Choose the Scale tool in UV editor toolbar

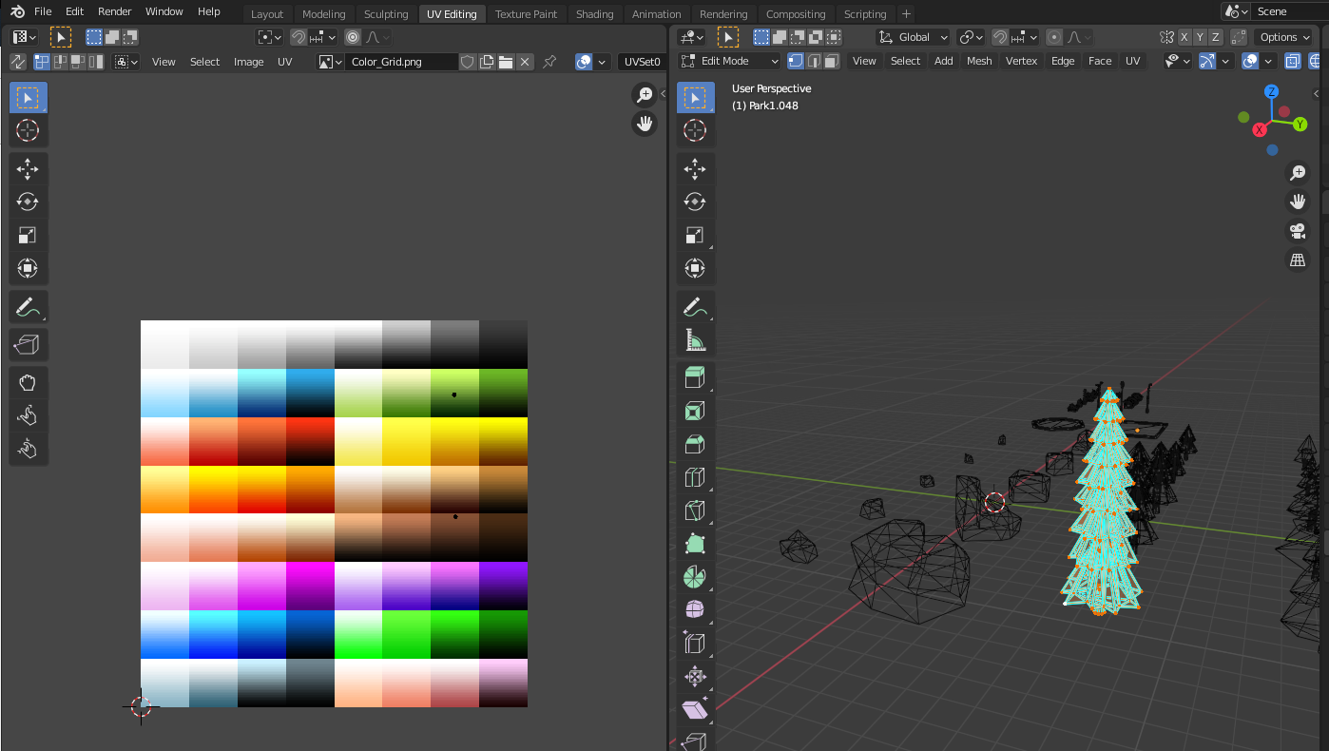[28, 235]
